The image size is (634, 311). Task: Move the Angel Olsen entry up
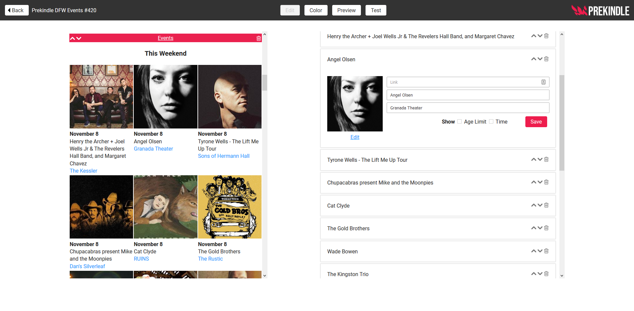pos(534,59)
